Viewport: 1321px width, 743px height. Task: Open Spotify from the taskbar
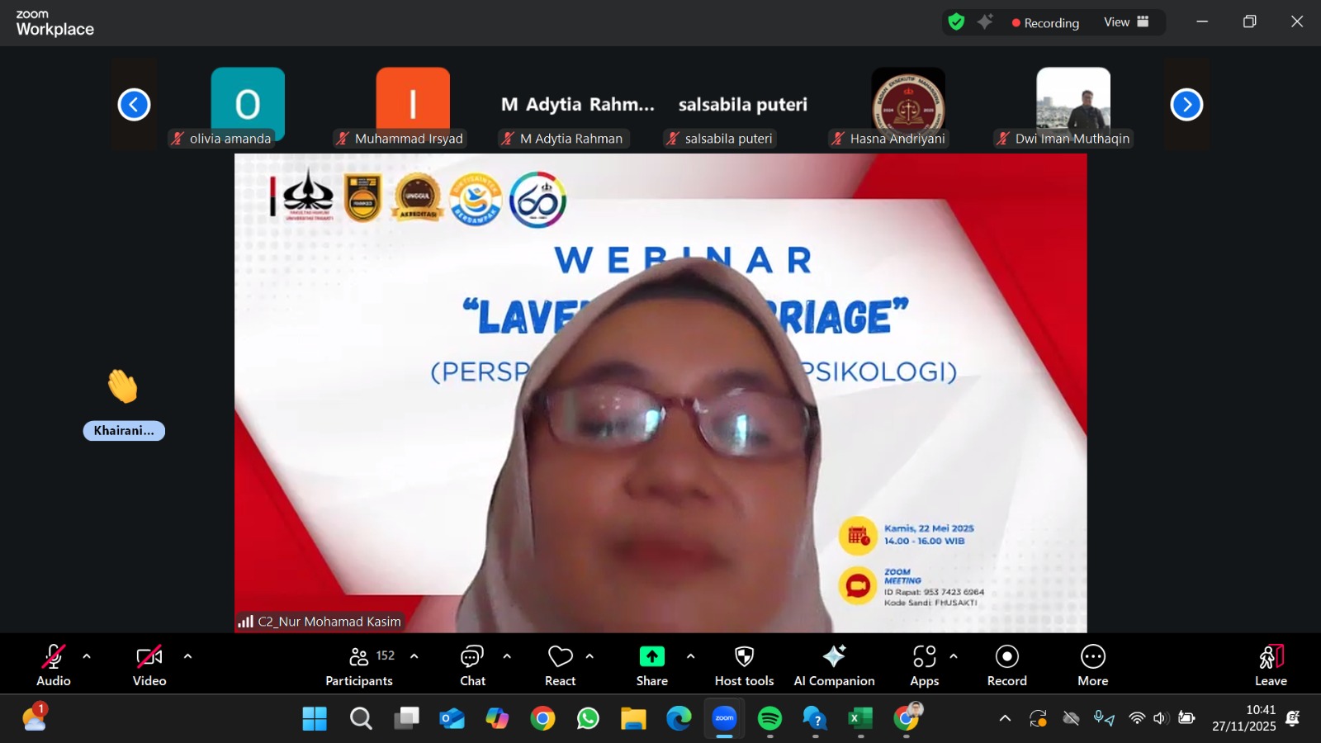point(769,719)
